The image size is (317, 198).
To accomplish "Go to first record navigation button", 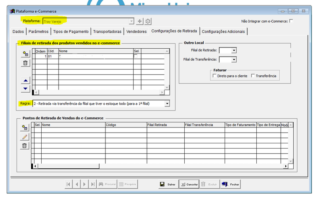I will click(69, 184).
